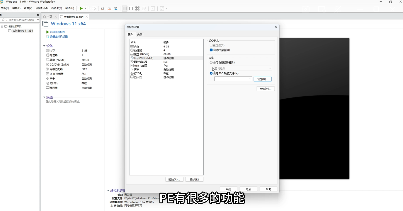Open the 文件(F) menu
The height and width of the screenshot is (211, 403).
click(x=5, y=8)
